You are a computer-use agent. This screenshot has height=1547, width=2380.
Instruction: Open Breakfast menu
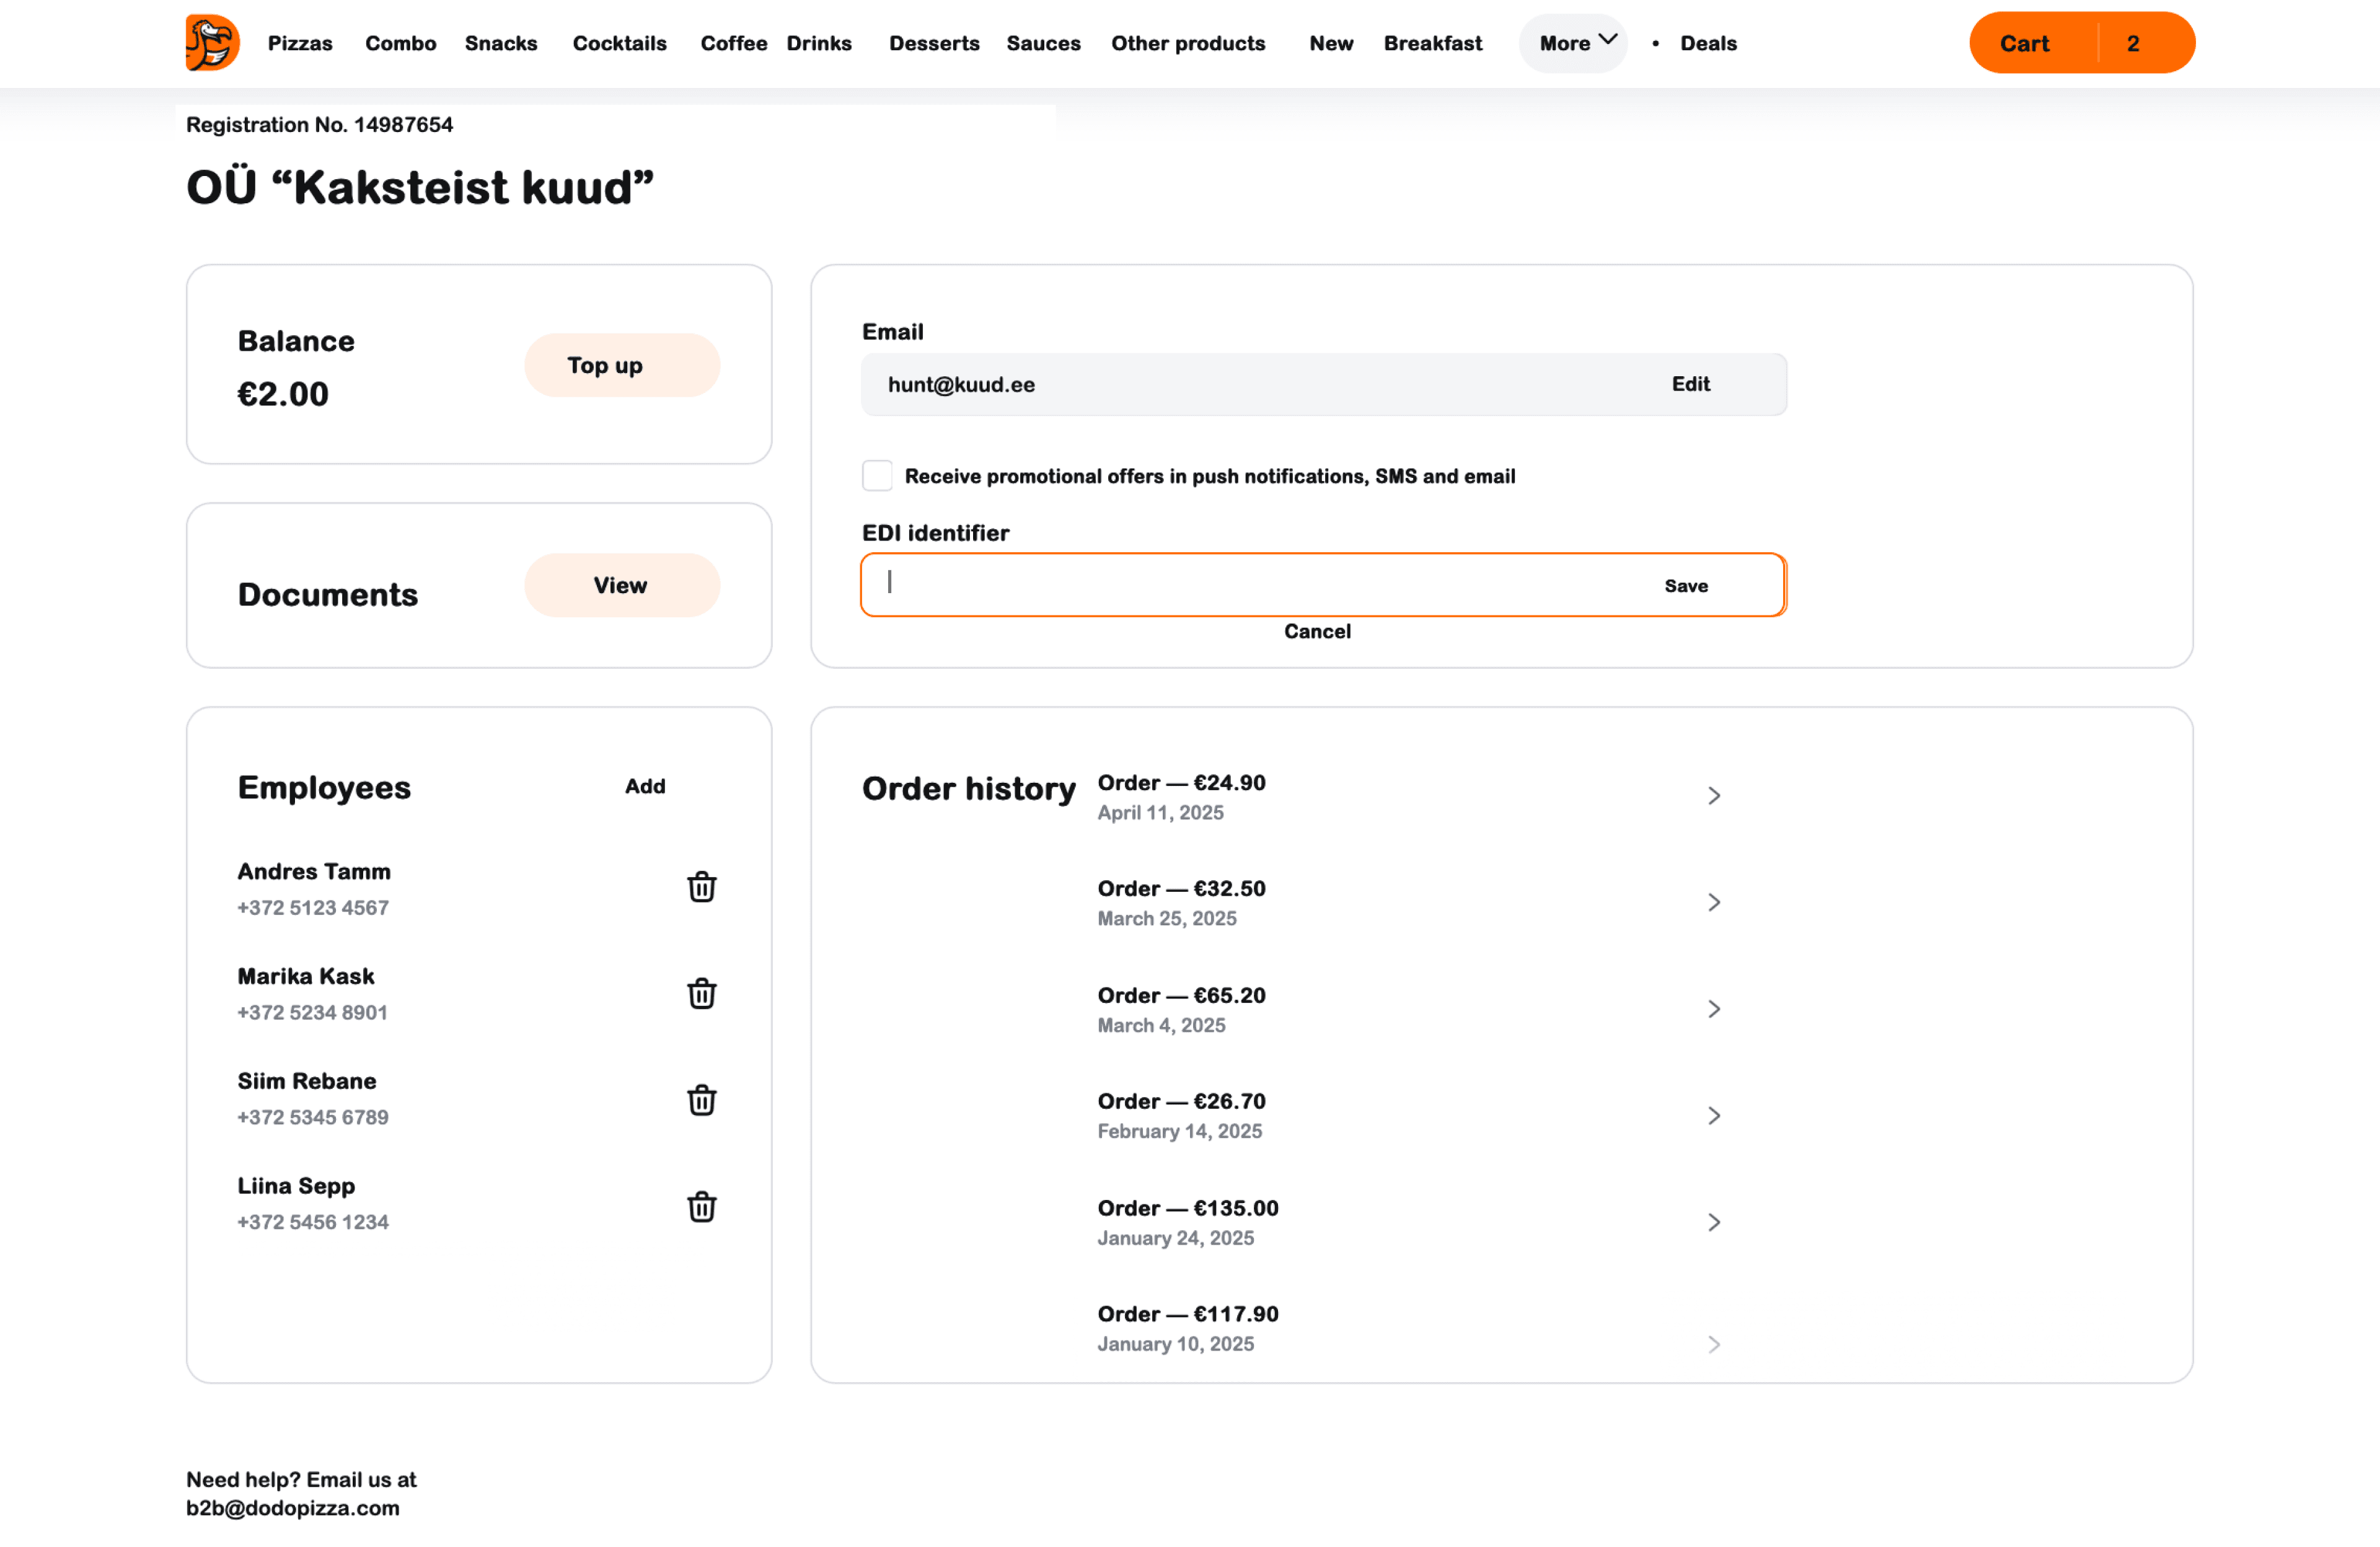tap(1432, 43)
